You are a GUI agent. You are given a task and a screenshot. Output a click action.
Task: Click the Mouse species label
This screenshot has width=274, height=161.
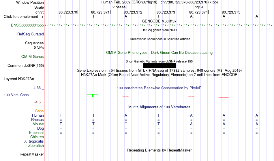pos(38,124)
